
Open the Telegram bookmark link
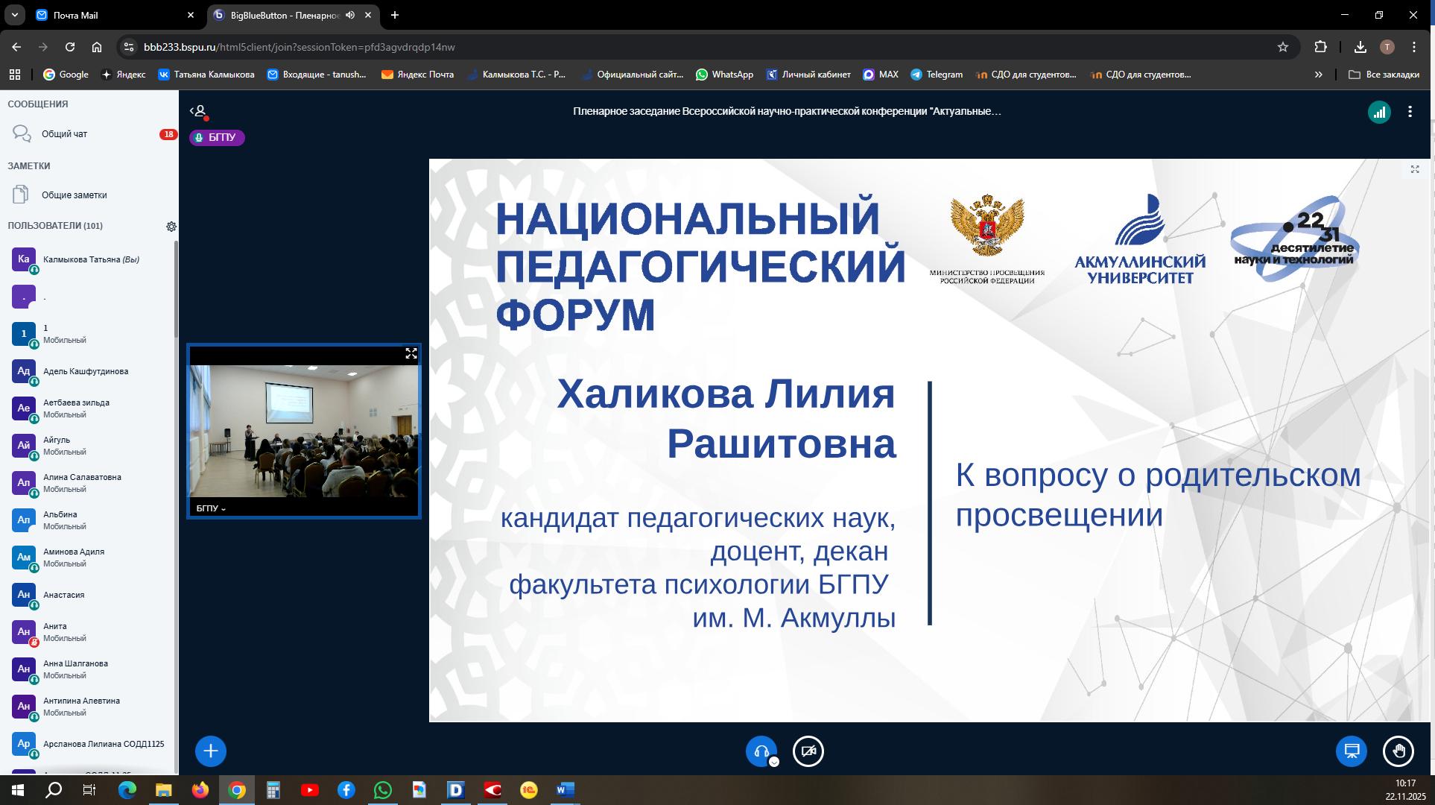(x=937, y=75)
